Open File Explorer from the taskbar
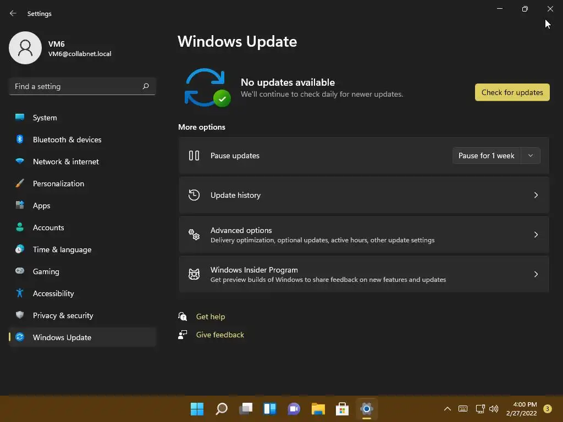This screenshot has width=563, height=422. [x=318, y=409]
